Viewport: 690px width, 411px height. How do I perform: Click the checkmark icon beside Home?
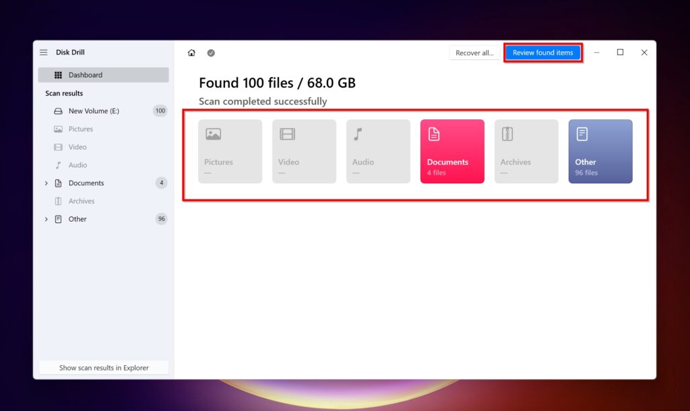pos(211,52)
